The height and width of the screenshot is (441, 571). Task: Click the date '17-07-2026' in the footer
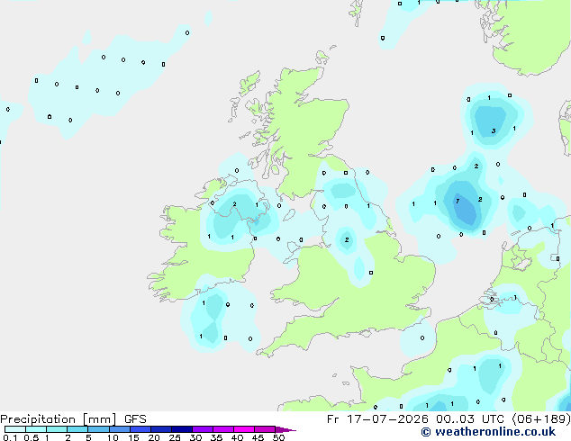pos(387,419)
